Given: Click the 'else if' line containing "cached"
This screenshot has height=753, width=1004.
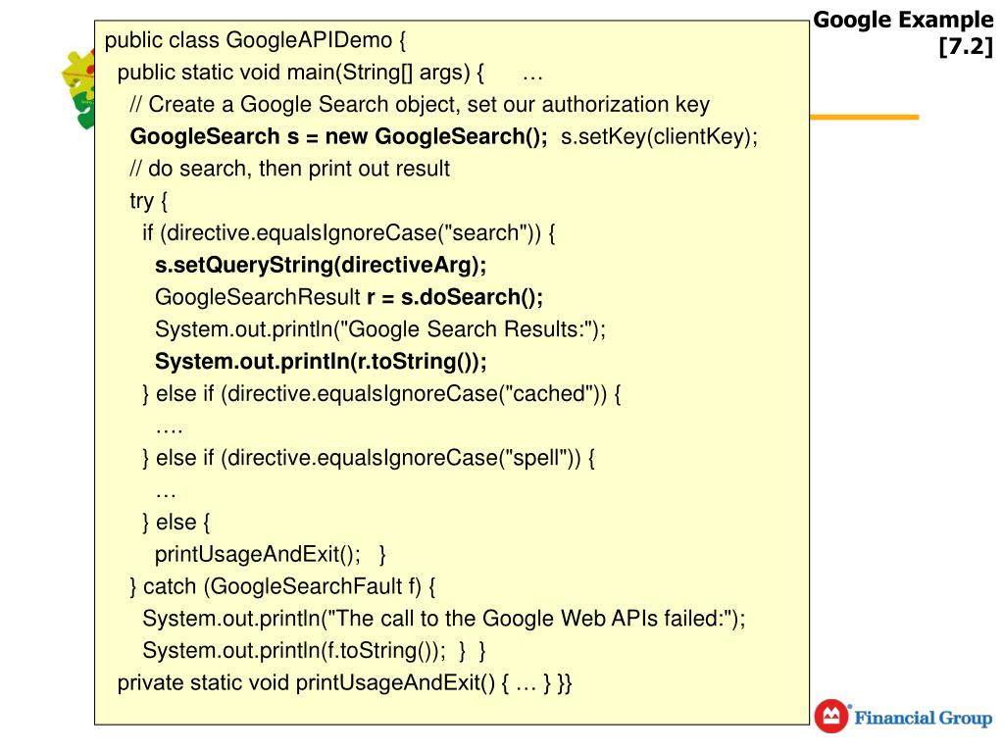Looking at the screenshot, I should click(x=381, y=393).
